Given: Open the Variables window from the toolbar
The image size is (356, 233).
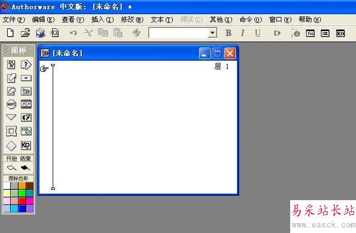Looking at the screenshot, I should 325,33.
